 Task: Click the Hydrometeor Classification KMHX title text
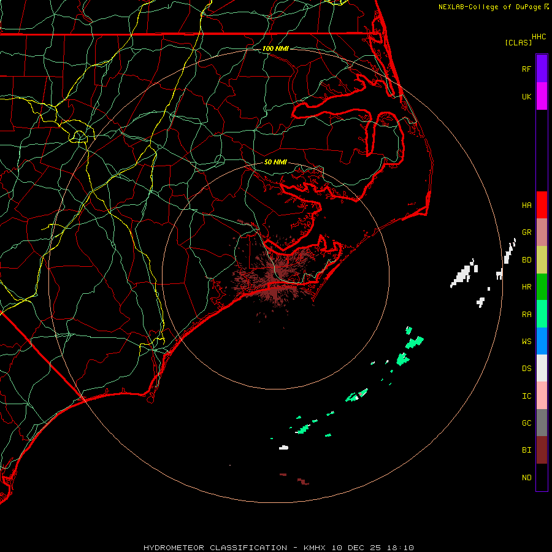[278, 548]
